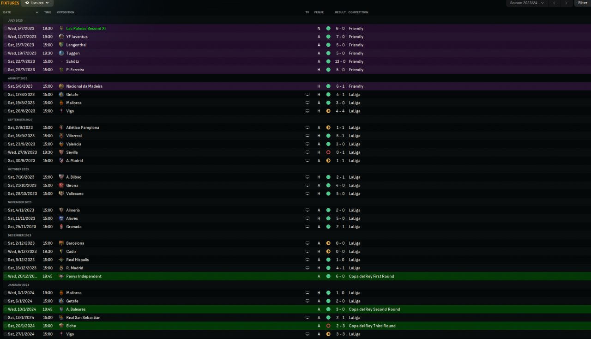Screen dimensions: 591x339
Task: Click the Barcelona club badge
Action: pos(61,243)
